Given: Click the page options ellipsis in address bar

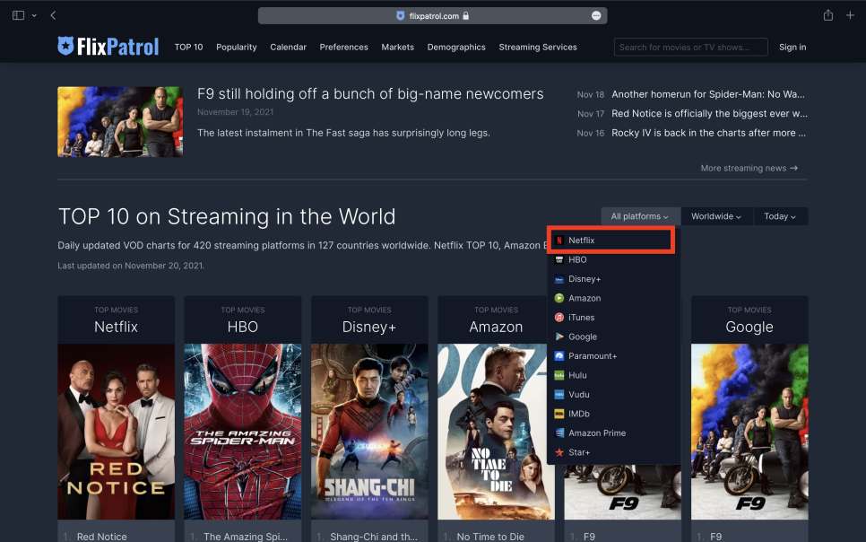Looking at the screenshot, I should tap(596, 15).
